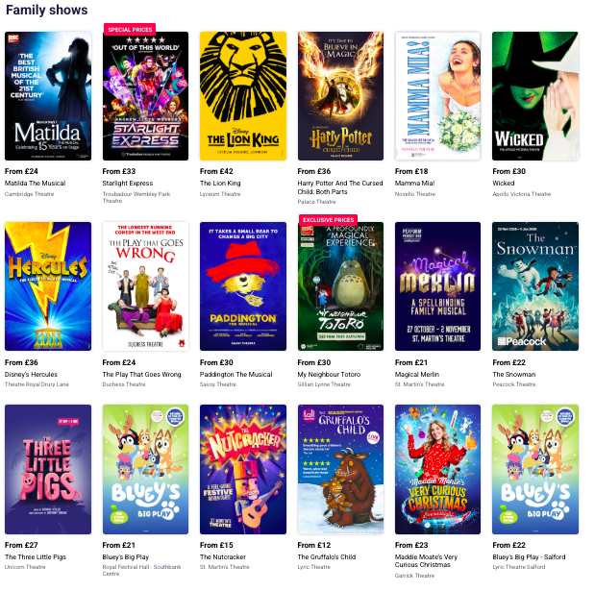
Task: Click the Mamma Mia! poster
Action: pyautogui.click(x=437, y=96)
